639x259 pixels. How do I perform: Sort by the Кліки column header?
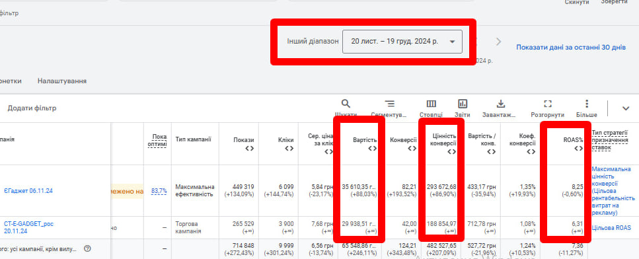pyautogui.click(x=285, y=139)
